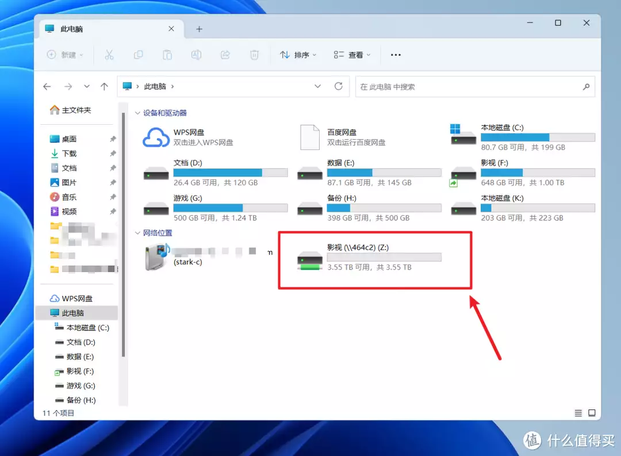
Task: Open 下载 in the sidebar
Action: click(x=63, y=154)
